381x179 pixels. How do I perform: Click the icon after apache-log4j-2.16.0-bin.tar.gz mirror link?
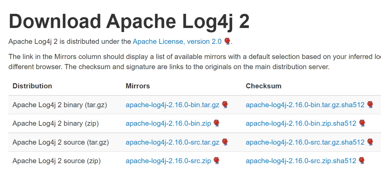225,105
